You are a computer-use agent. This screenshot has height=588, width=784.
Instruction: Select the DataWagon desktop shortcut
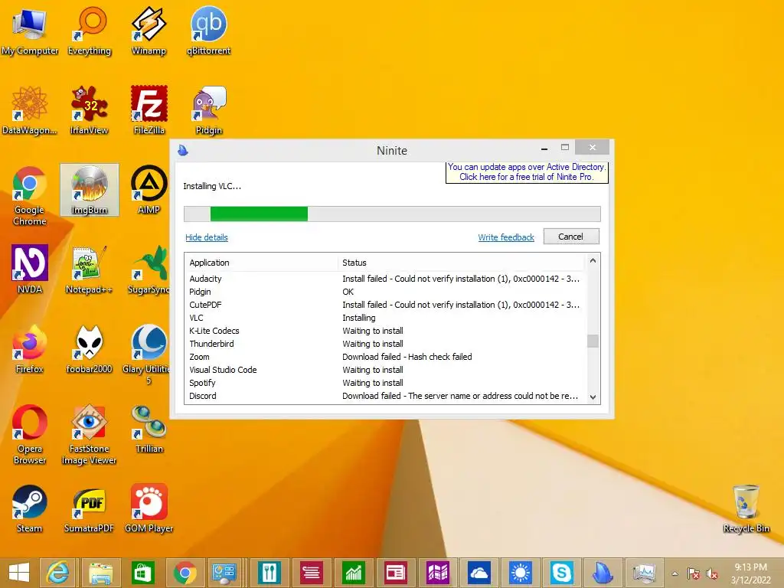click(30, 110)
